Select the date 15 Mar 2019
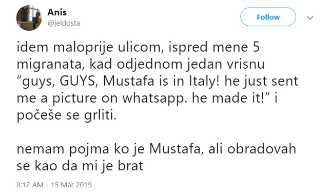Image resolution: width=330 pixels, height=194 pixels. click(x=71, y=185)
